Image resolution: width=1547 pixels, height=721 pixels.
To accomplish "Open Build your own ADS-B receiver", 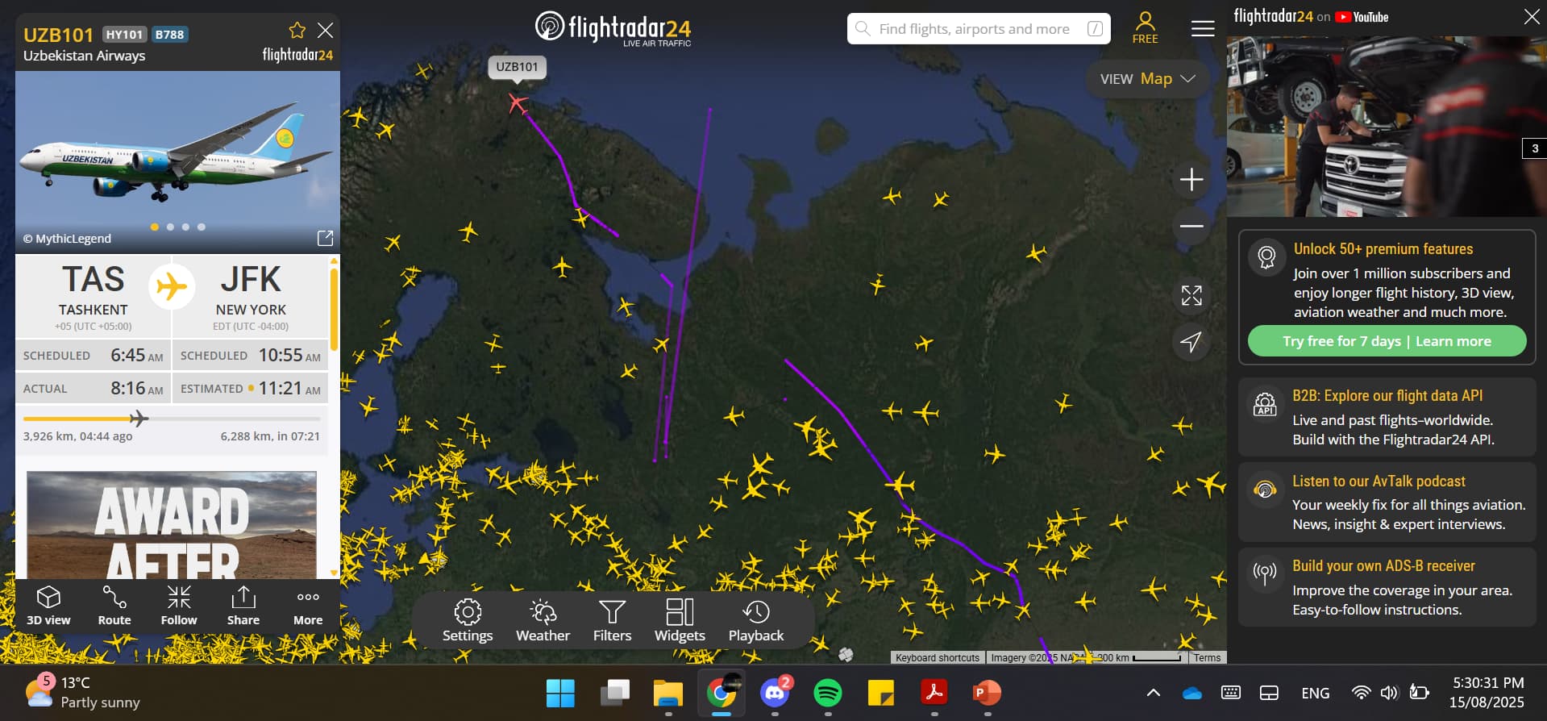I will pyautogui.click(x=1387, y=588).
